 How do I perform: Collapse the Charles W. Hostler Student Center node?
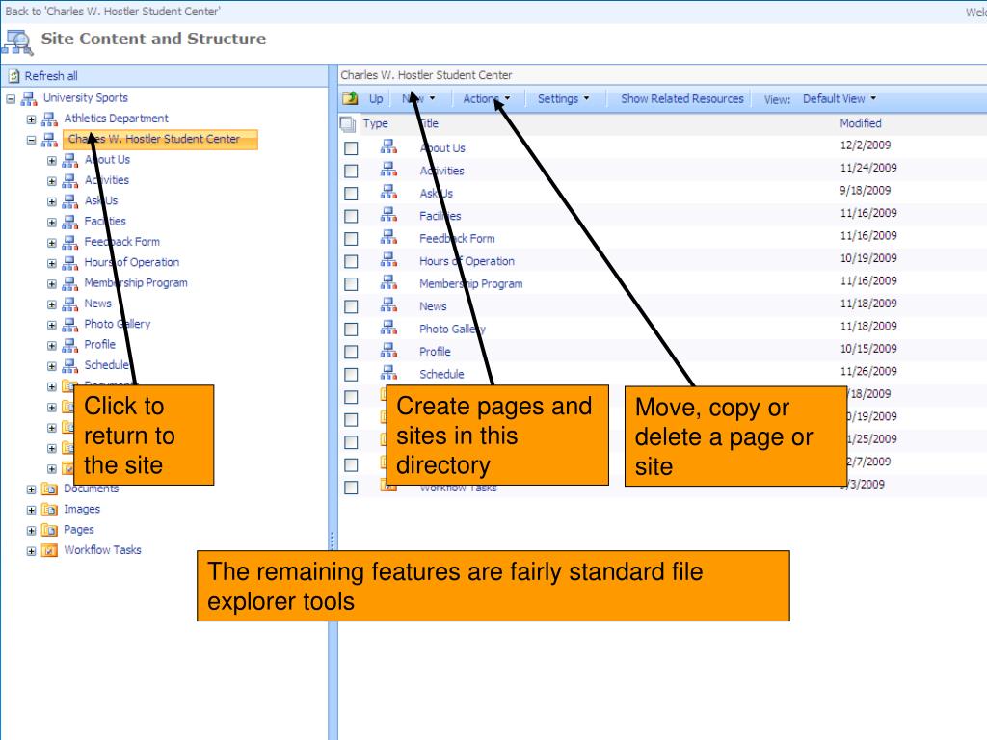tap(32, 140)
